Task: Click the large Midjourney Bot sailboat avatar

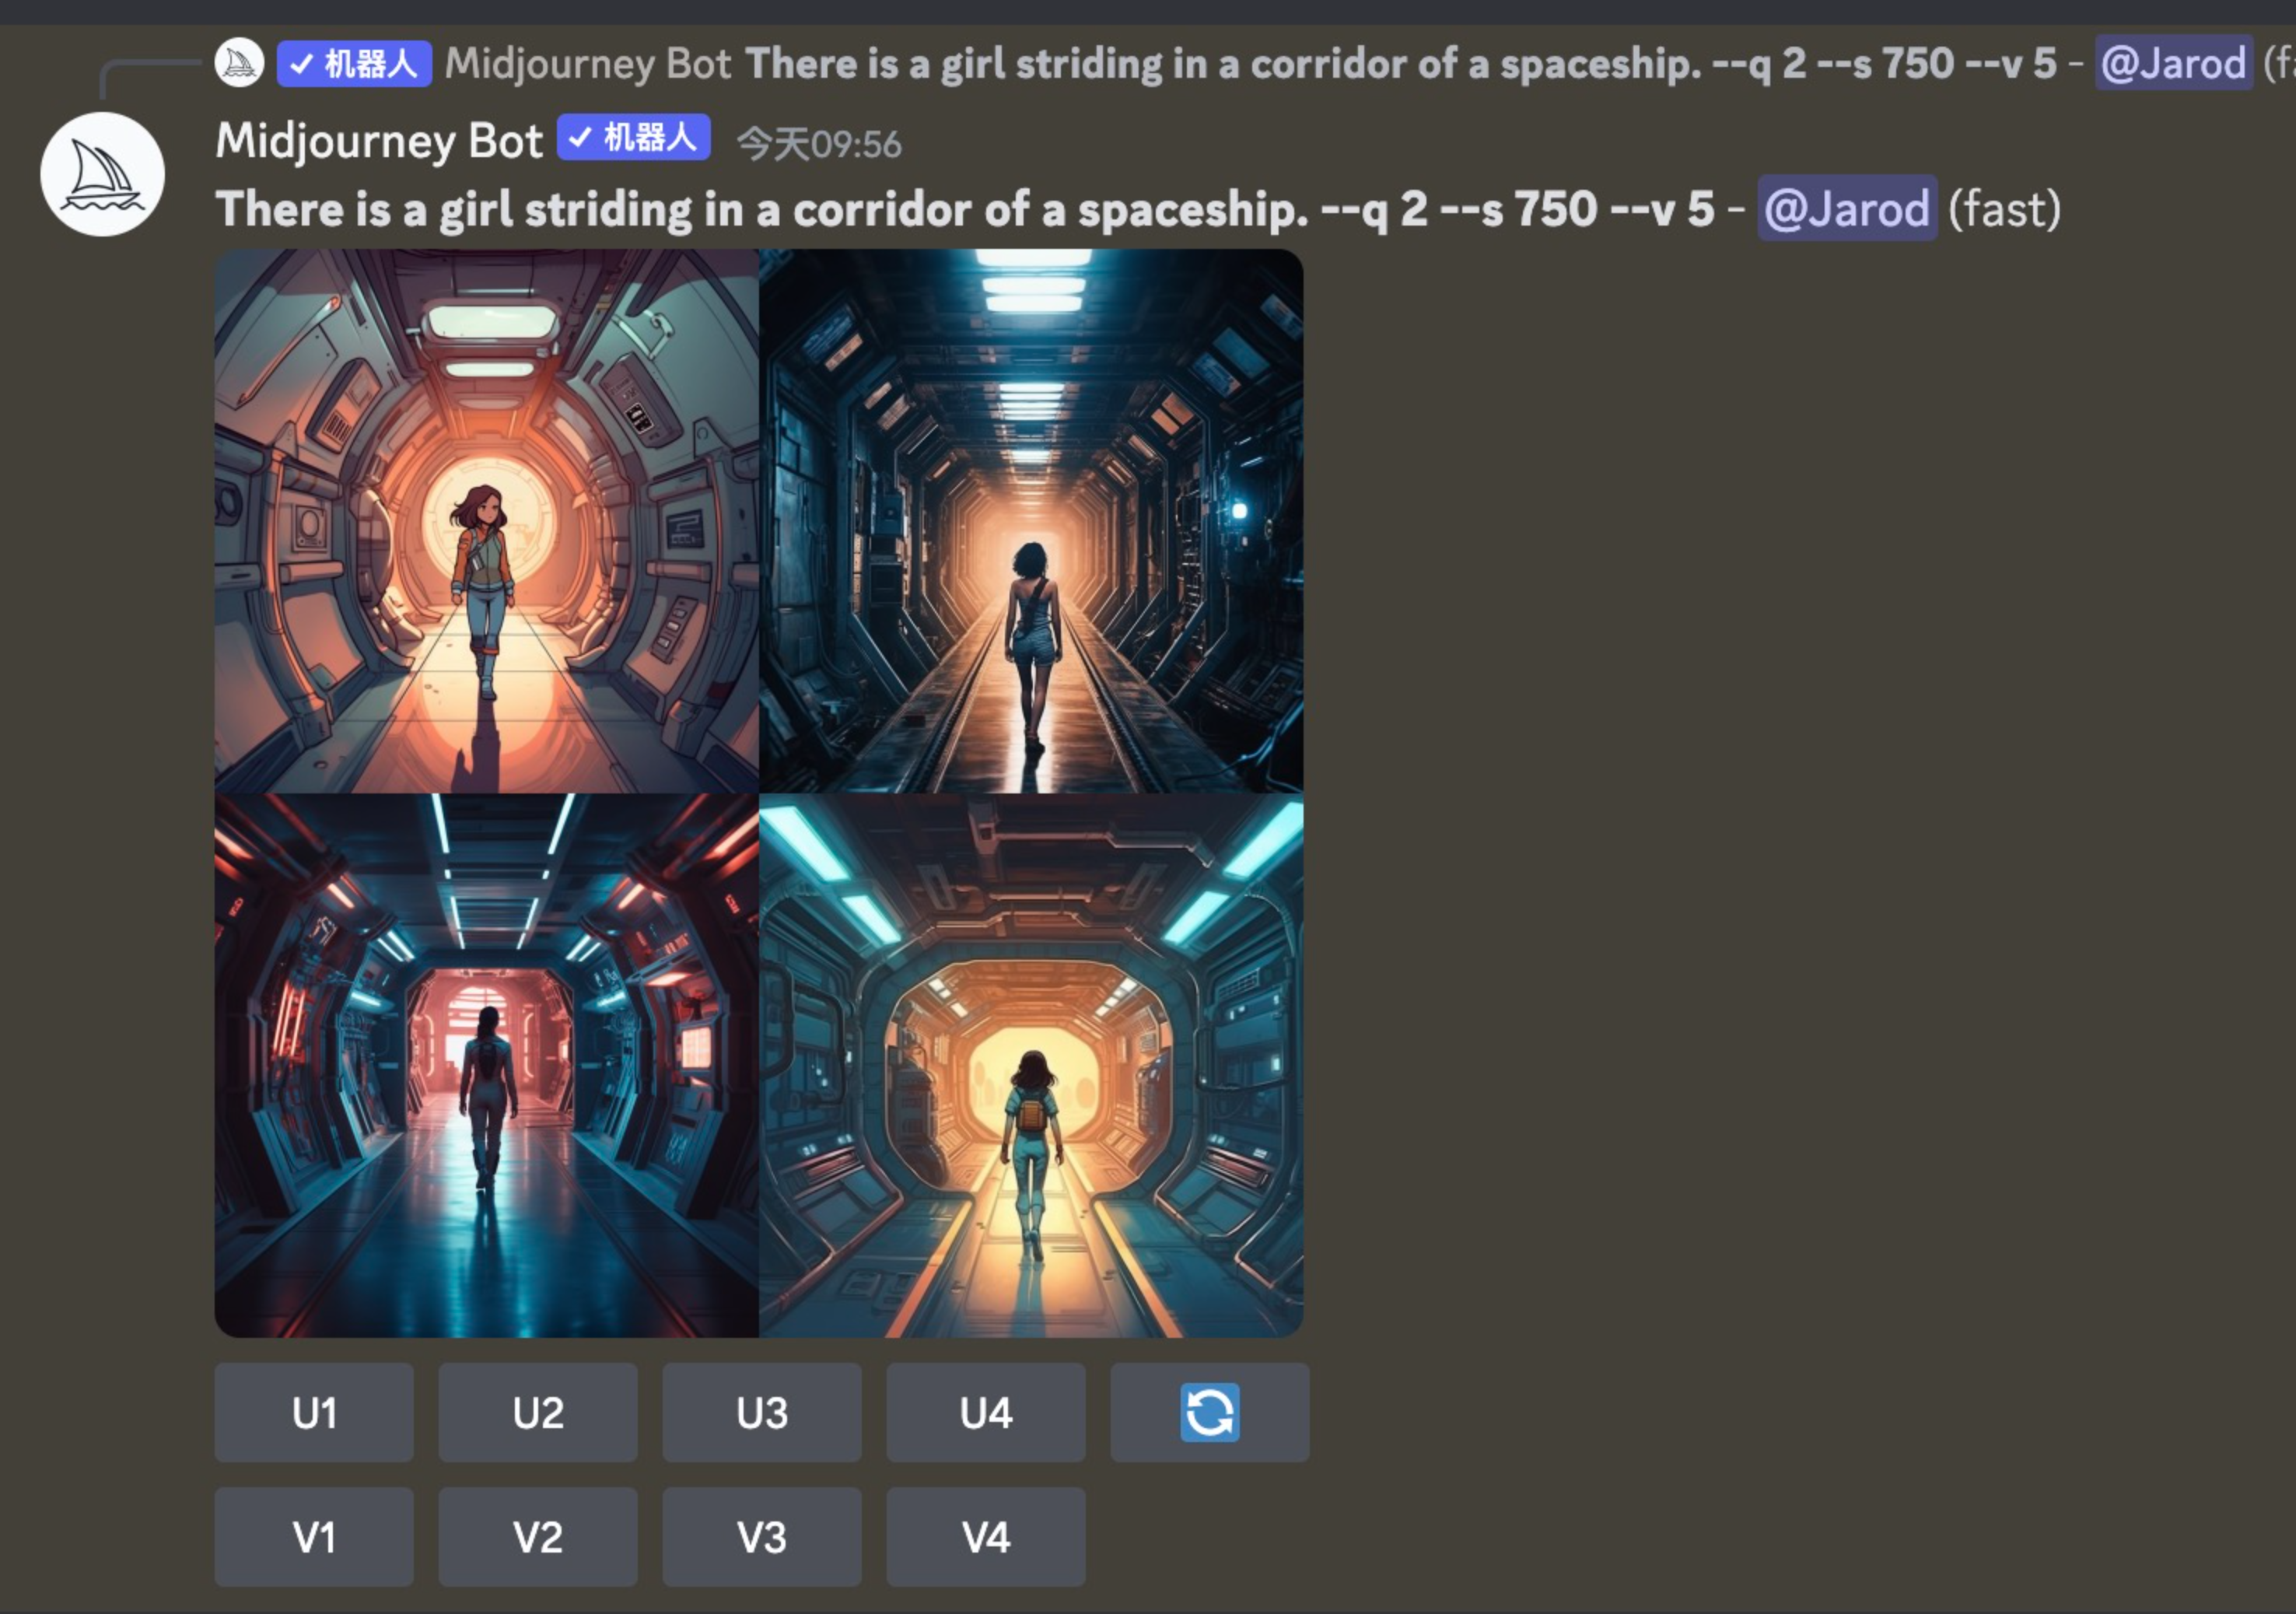Action: click(102, 174)
